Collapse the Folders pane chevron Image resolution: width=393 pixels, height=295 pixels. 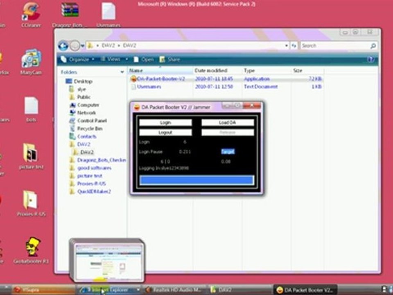pyautogui.click(x=122, y=72)
